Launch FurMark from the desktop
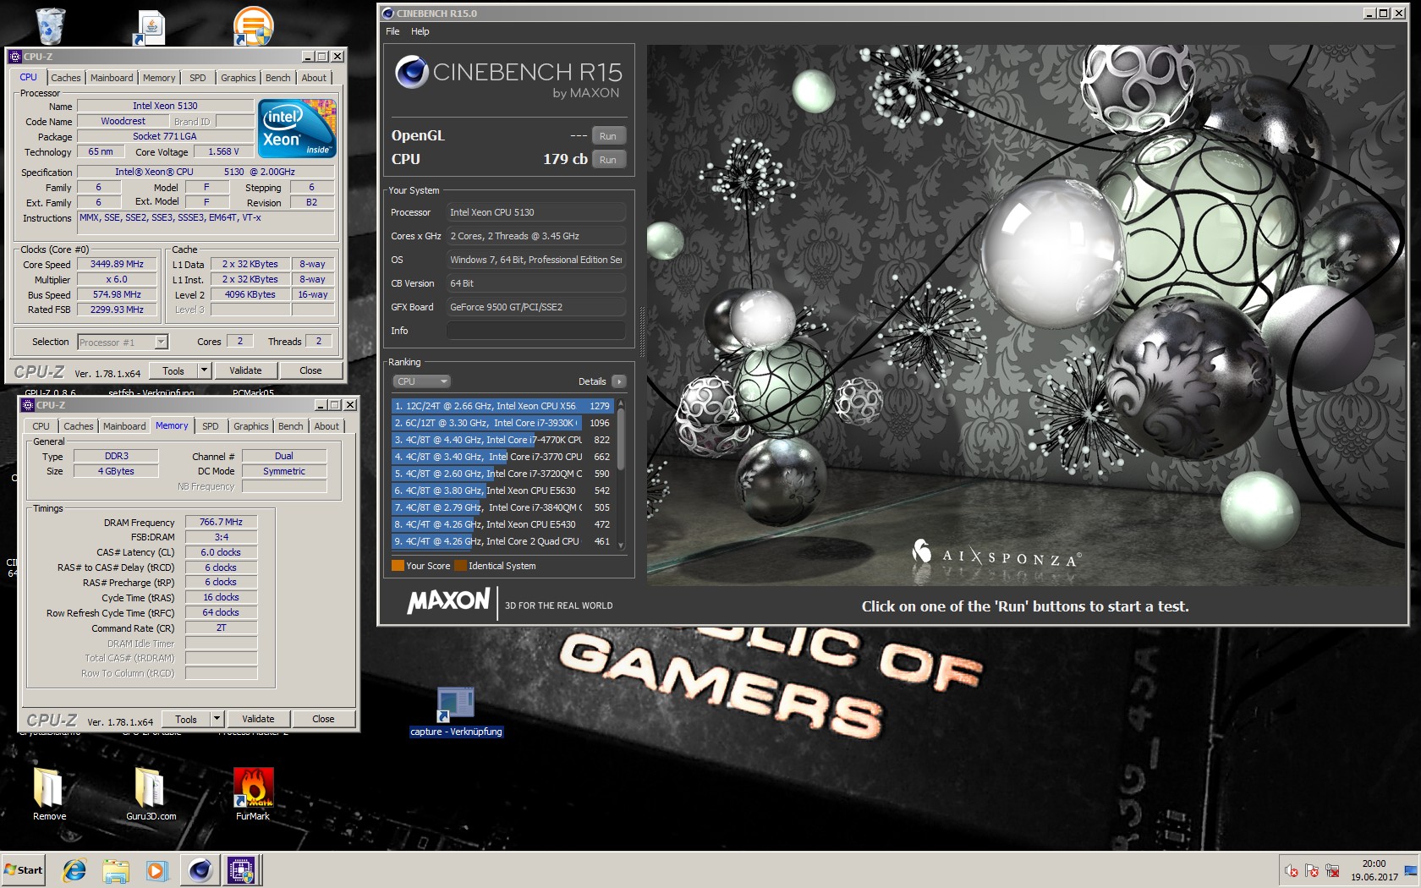Image resolution: width=1421 pixels, height=888 pixels. pos(253,792)
